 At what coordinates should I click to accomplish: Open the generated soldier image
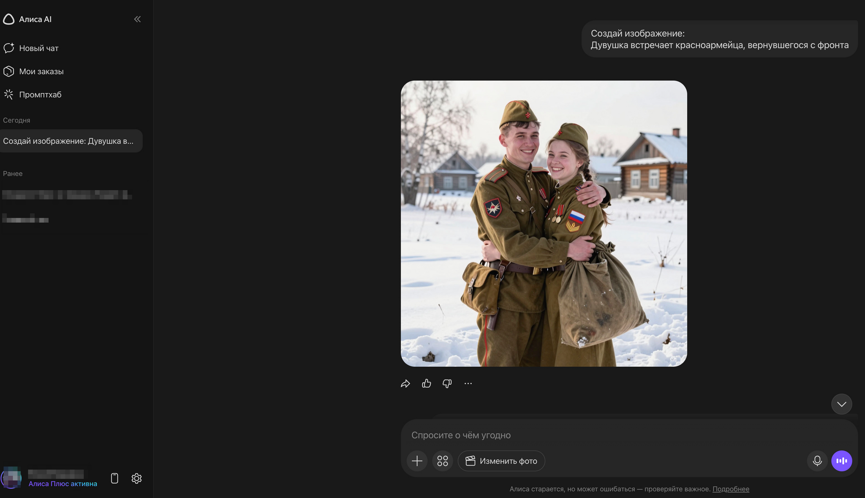544,224
